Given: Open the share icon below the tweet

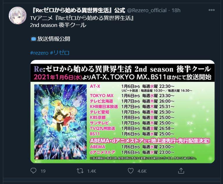Looking at the screenshot, I should [x=181, y=171].
